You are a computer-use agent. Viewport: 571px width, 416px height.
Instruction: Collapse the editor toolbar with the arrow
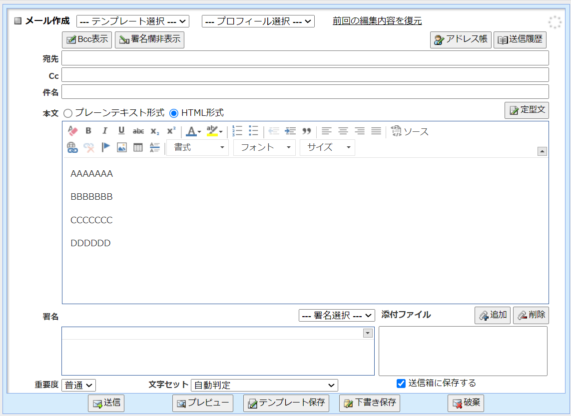[x=542, y=151]
